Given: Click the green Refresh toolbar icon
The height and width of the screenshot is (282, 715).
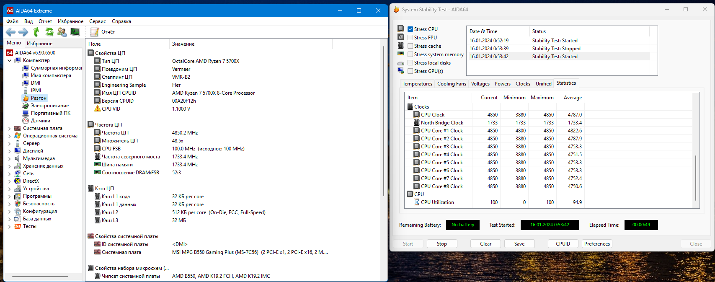Looking at the screenshot, I should click(49, 32).
